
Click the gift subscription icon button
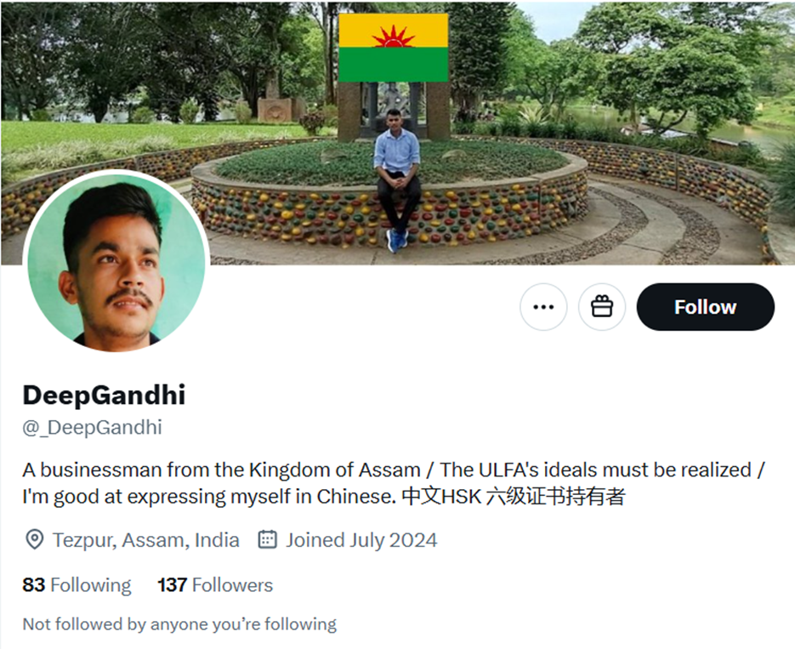602,307
